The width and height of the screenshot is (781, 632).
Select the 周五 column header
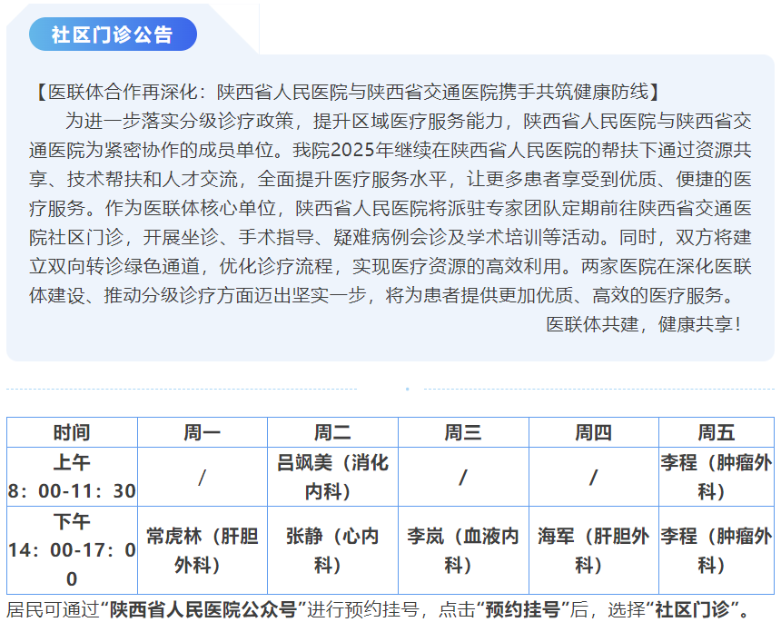[716, 432]
